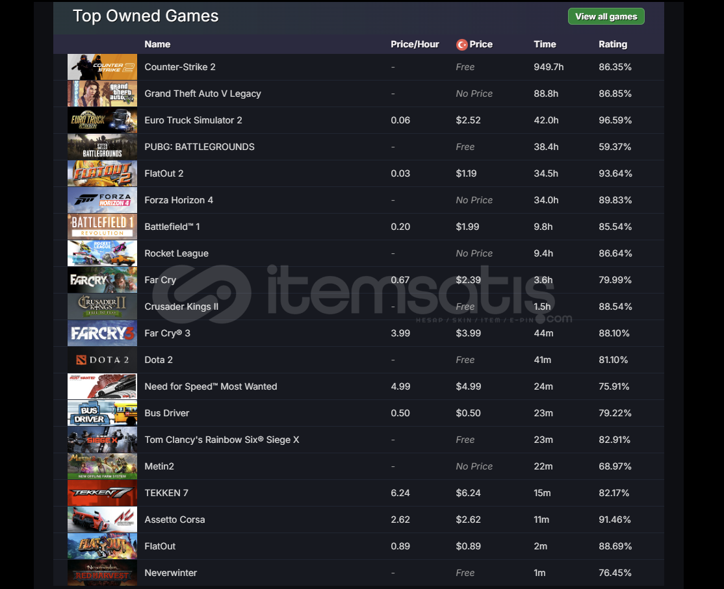Click the Crusader Kings II name
724x589 pixels.
(181, 307)
